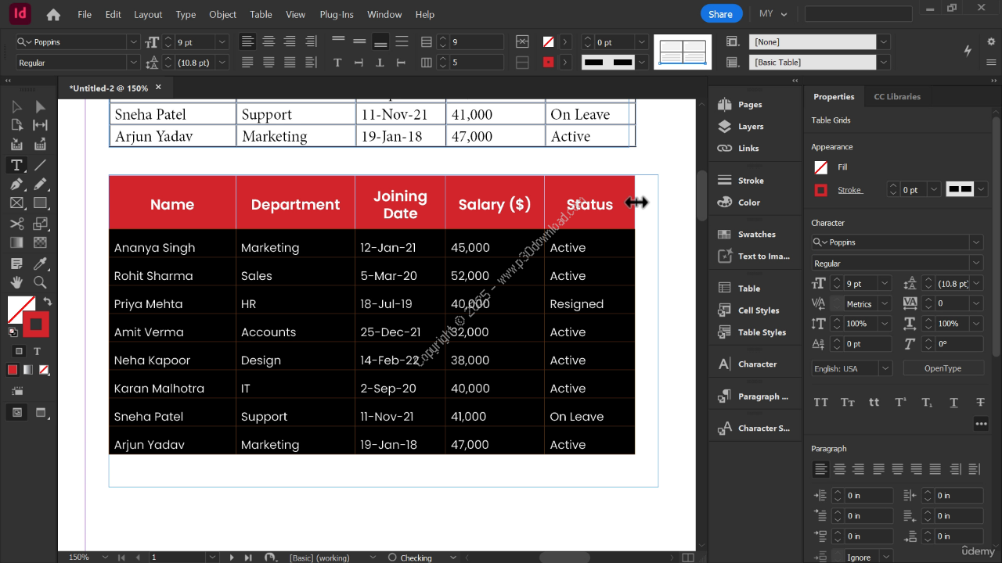This screenshot has height=563, width=1002.
Task: Open the English: USA language dropdown
Action: (x=885, y=368)
